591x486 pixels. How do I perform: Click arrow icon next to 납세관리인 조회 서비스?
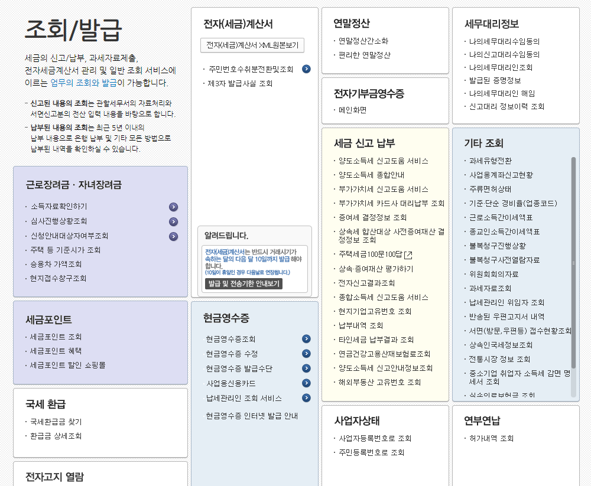306,397
